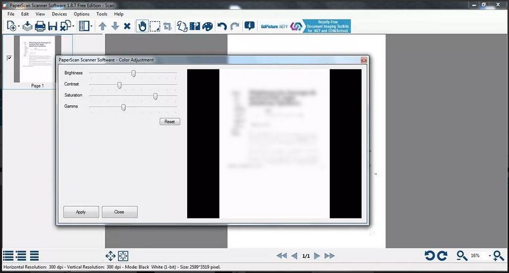Click the thumbnail layout icon
This screenshot has height=273, width=509.
[x=84, y=26]
